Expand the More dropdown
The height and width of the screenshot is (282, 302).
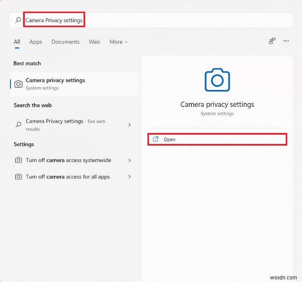coord(118,42)
